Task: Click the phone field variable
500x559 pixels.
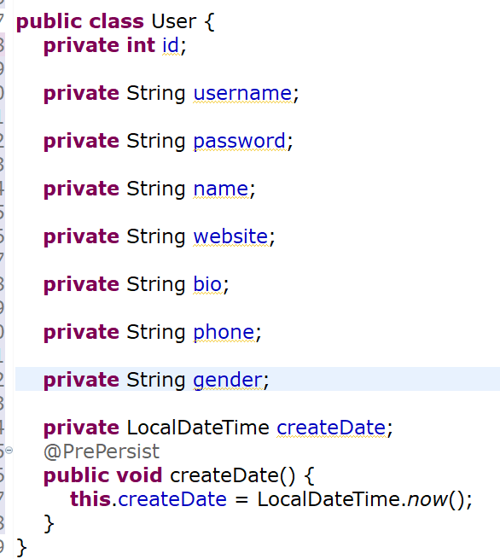Action: click(x=224, y=333)
